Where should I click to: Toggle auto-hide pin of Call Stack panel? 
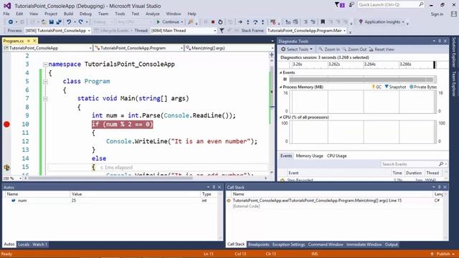[x=440, y=187]
